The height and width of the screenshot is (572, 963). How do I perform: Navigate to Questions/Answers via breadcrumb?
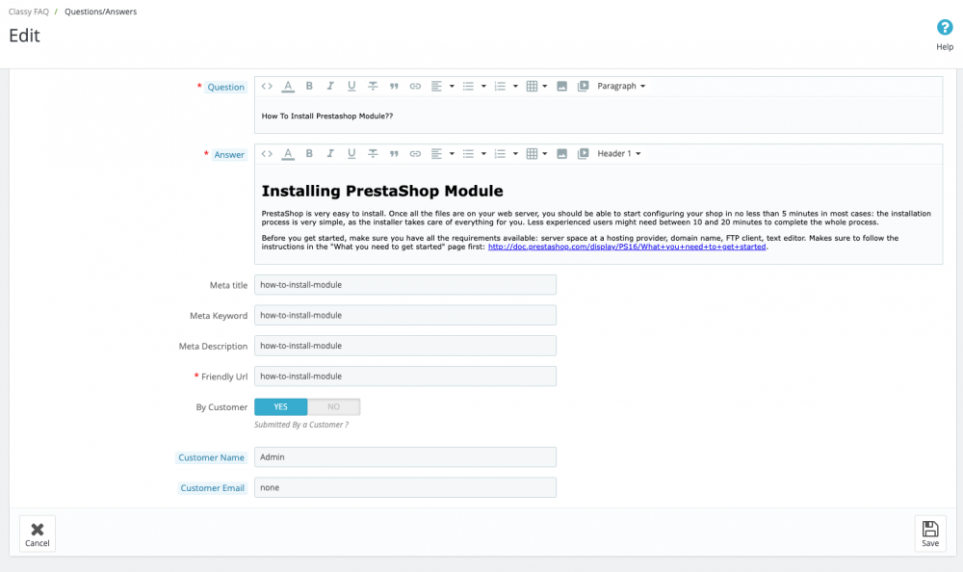coord(99,12)
